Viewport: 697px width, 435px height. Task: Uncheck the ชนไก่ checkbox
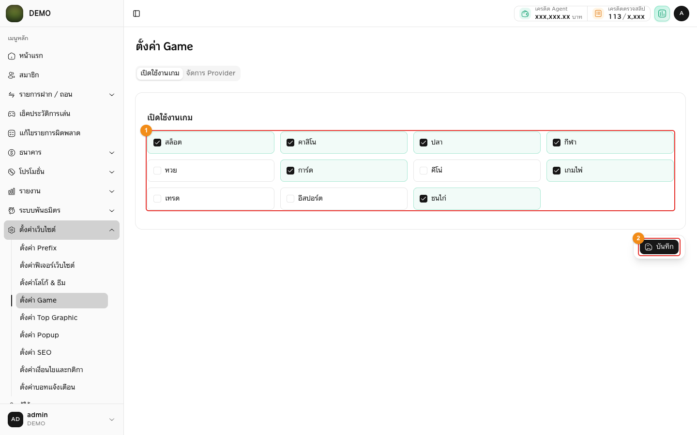tap(424, 199)
